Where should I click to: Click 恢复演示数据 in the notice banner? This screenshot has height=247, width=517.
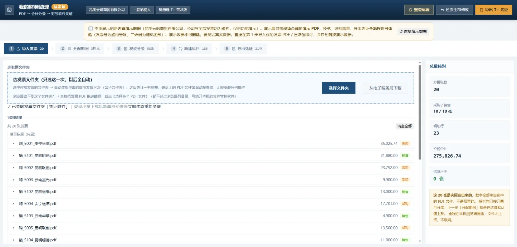pyautogui.click(x=413, y=31)
